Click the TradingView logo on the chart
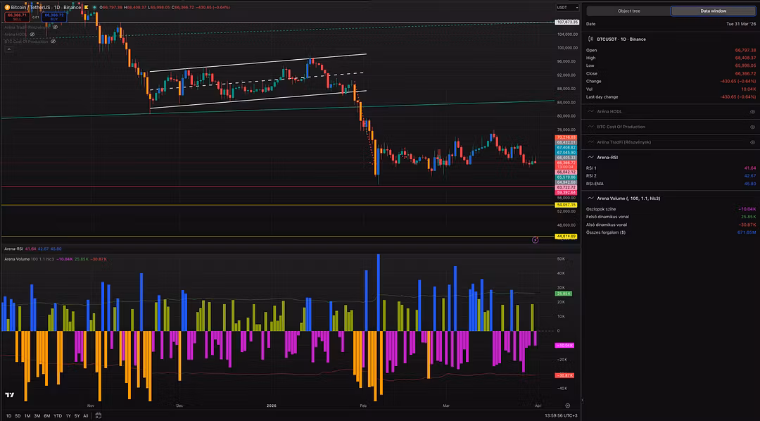The image size is (760, 421). (x=10, y=396)
